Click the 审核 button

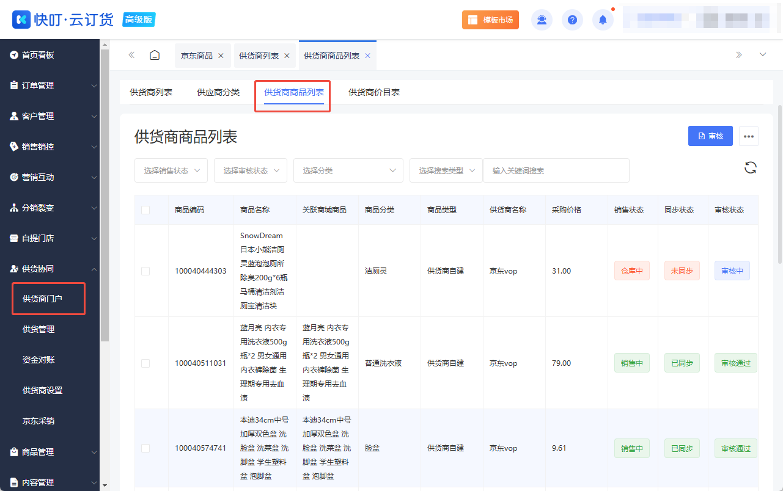coord(710,136)
